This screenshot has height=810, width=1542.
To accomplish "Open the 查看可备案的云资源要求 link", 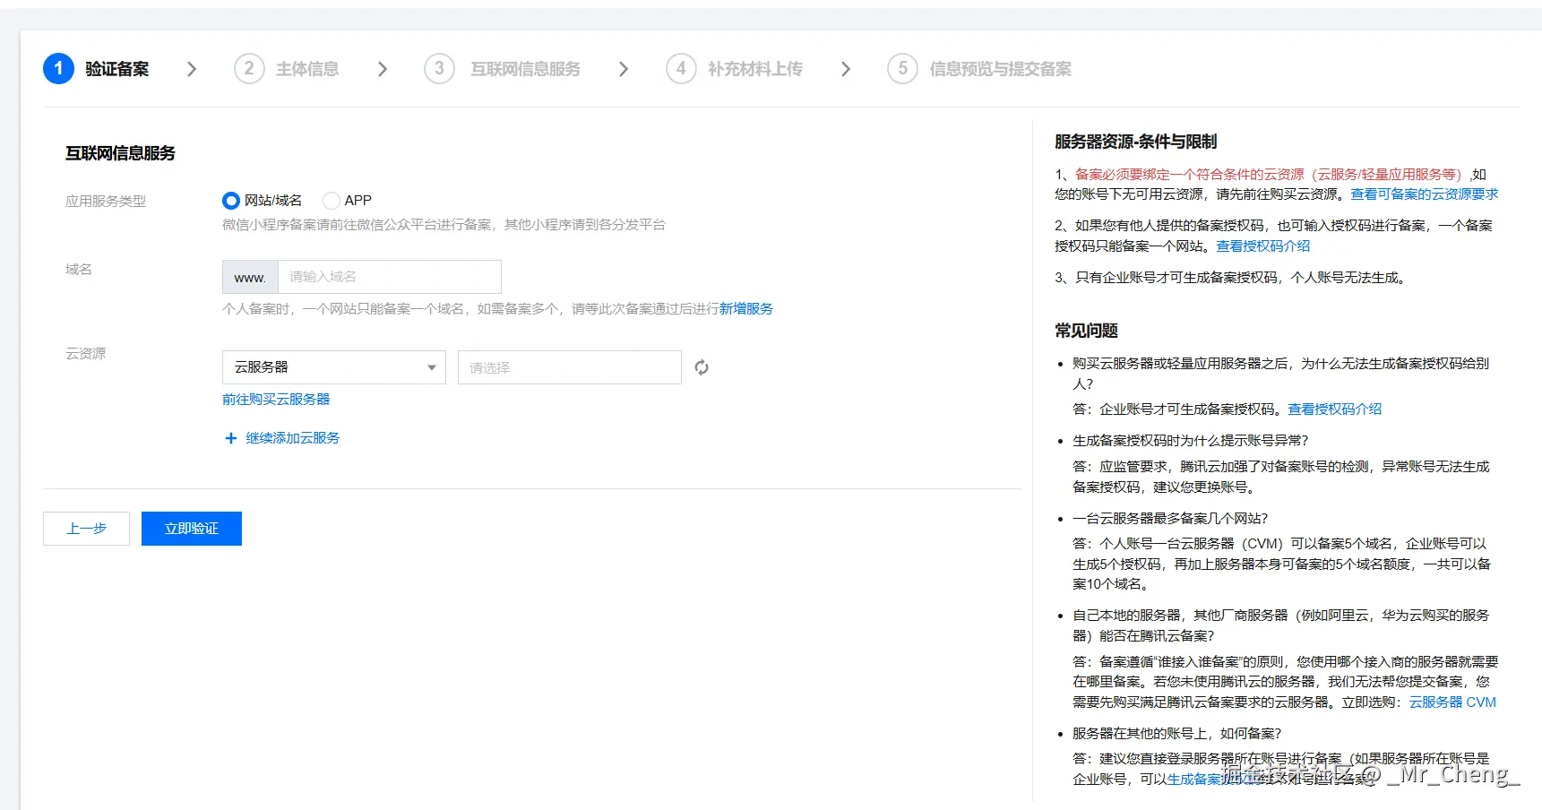I will tap(1425, 194).
